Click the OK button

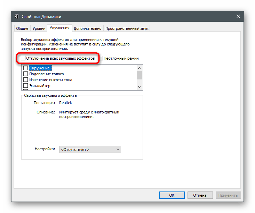coord(172,195)
